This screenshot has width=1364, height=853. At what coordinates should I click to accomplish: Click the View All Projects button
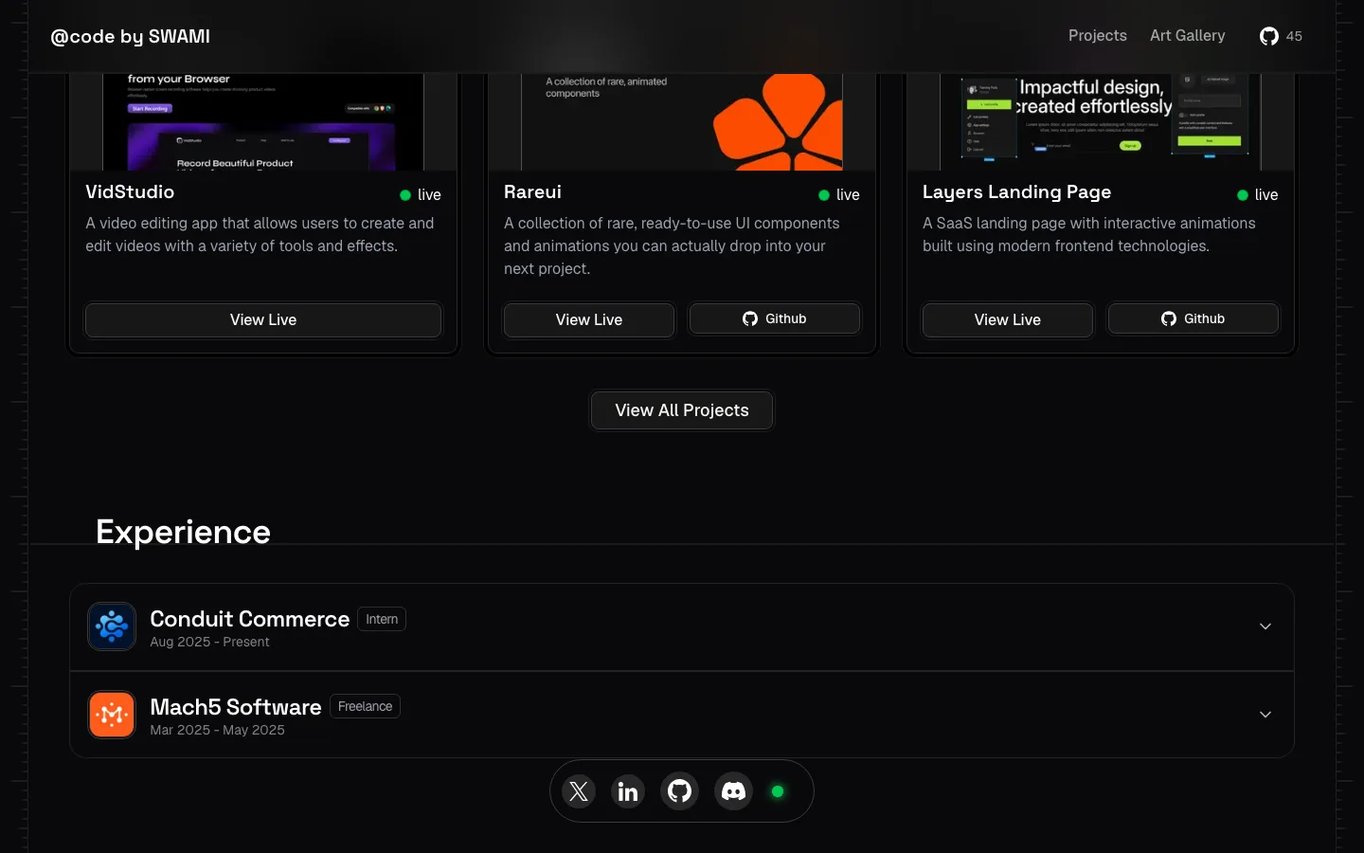click(682, 410)
